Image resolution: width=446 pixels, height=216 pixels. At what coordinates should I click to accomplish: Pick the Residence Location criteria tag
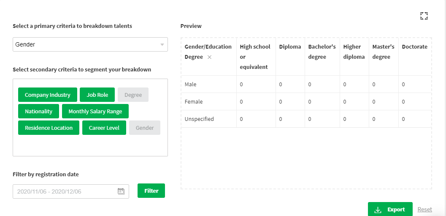[x=49, y=128]
